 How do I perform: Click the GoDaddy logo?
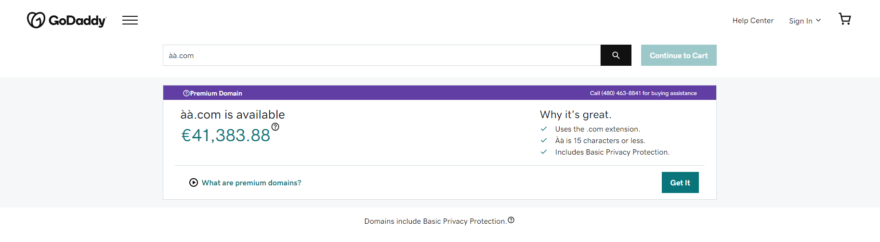pos(66,20)
